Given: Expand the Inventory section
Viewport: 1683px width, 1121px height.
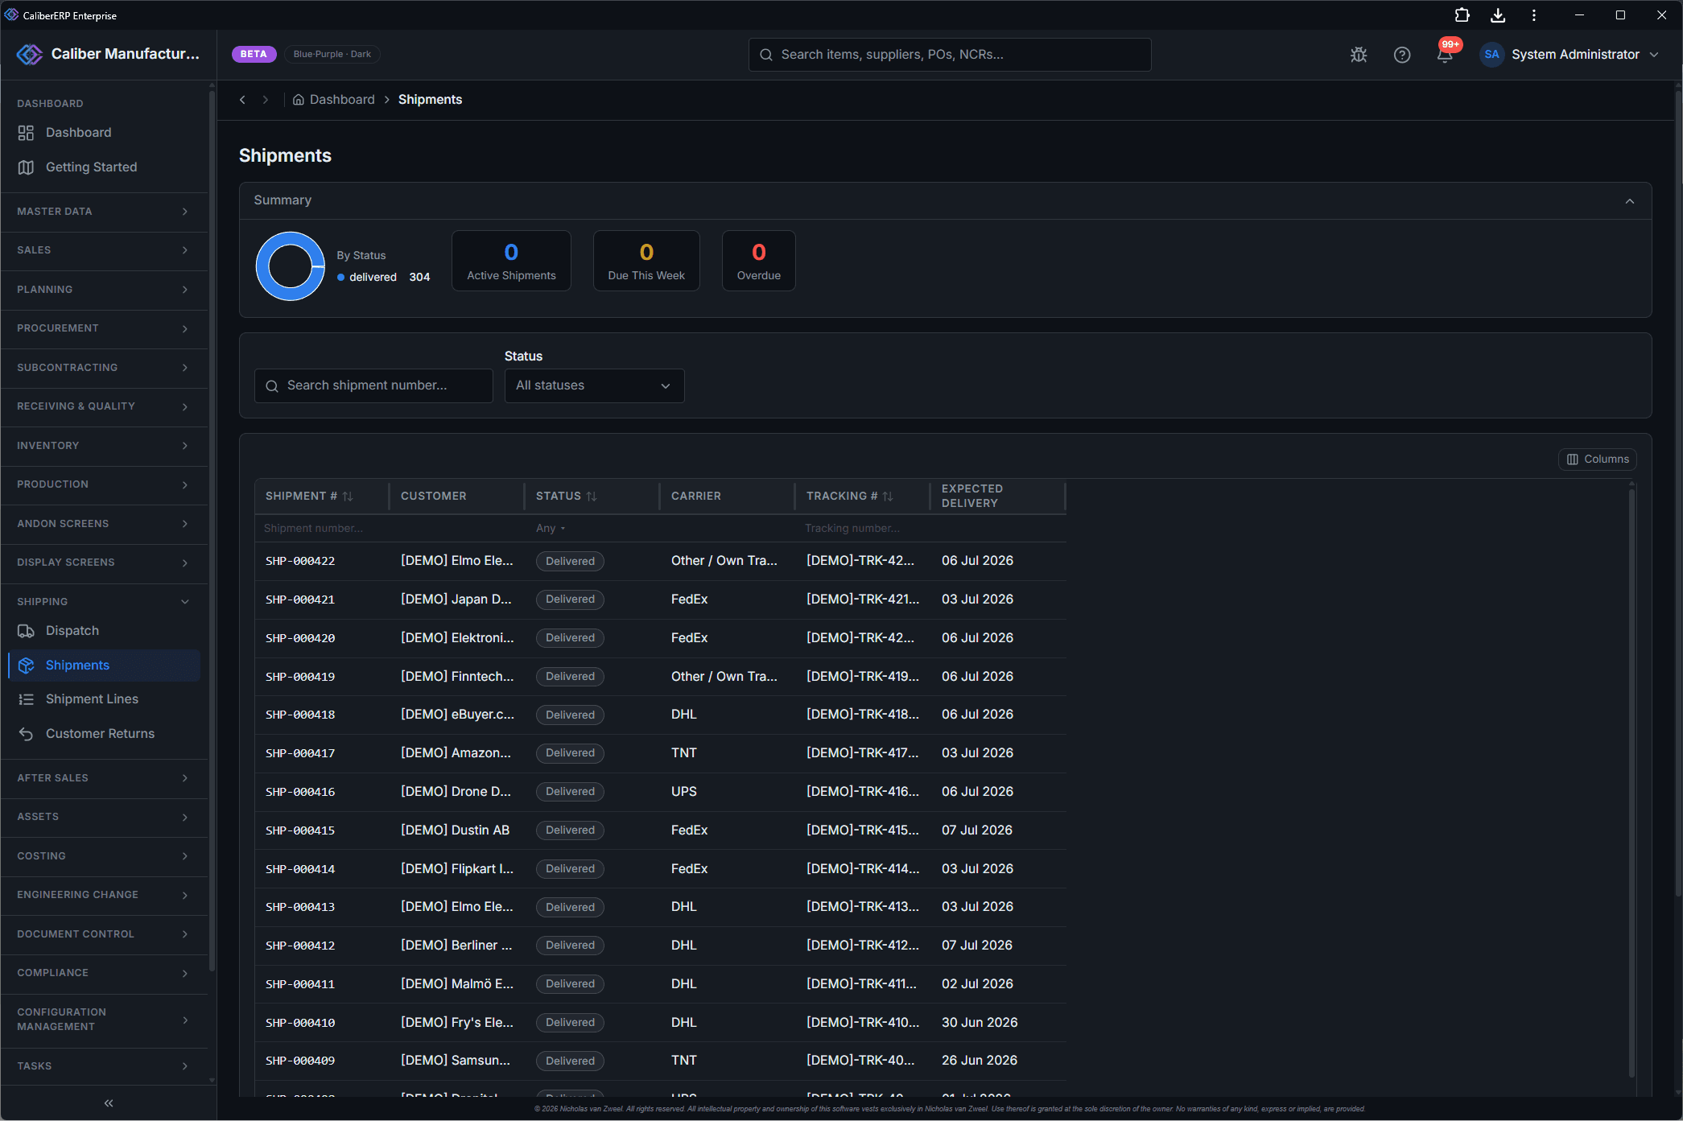Looking at the screenshot, I should [104, 446].
